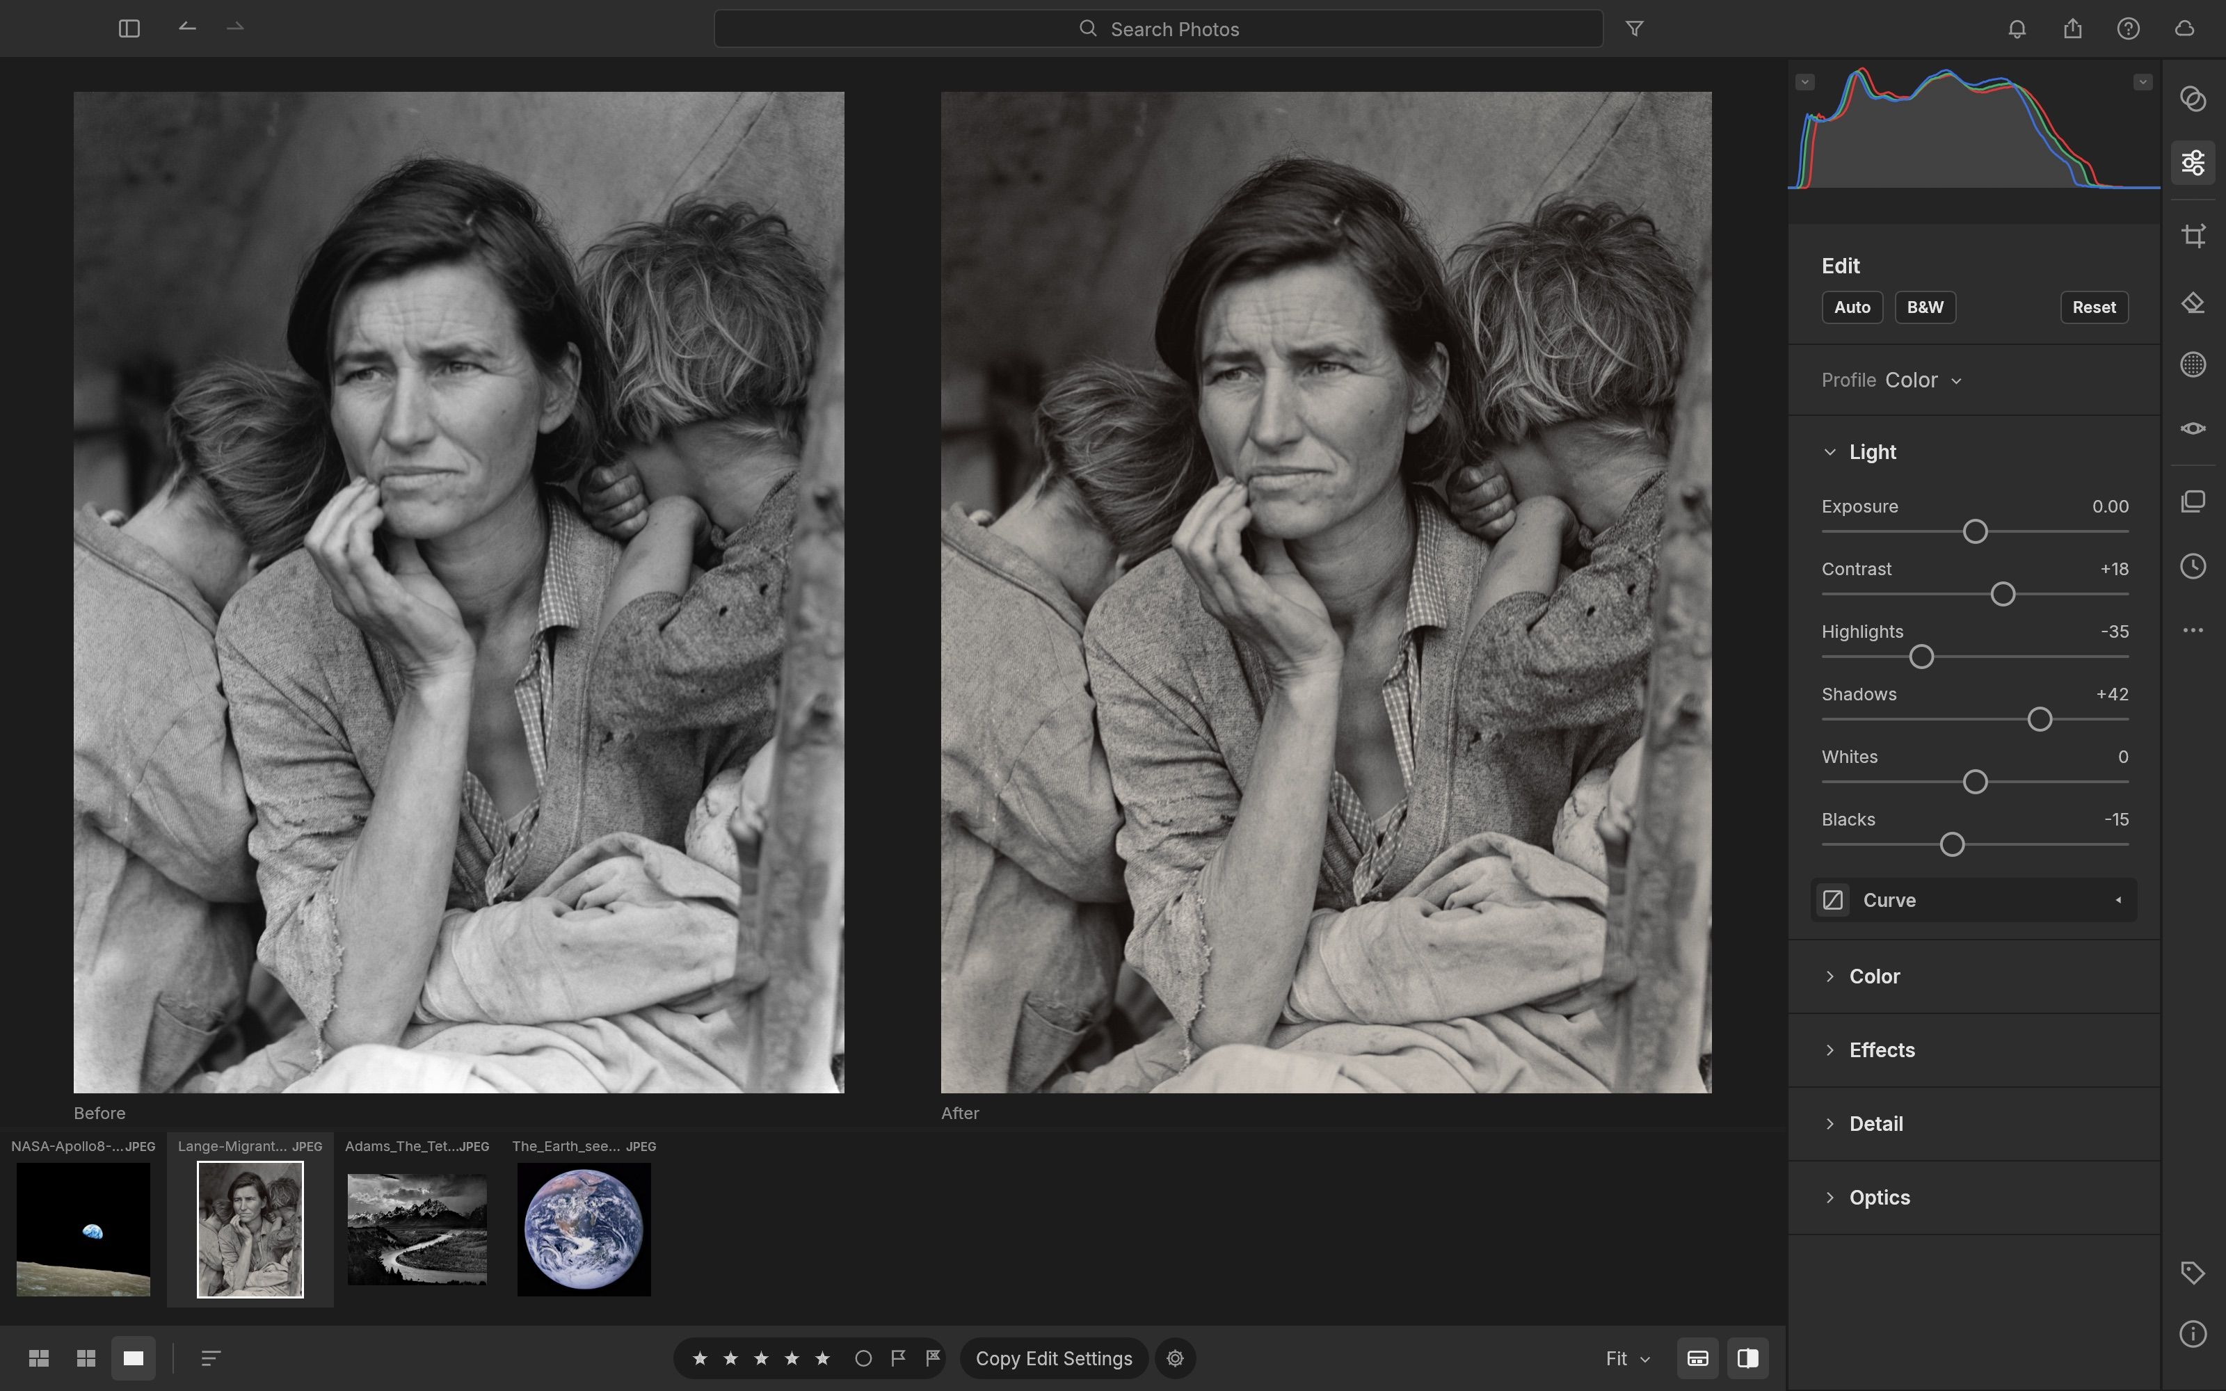This screenshot has width=2226, height=1391.
Task: Toggle the before/after compare view
Action: (1747, 1358)
